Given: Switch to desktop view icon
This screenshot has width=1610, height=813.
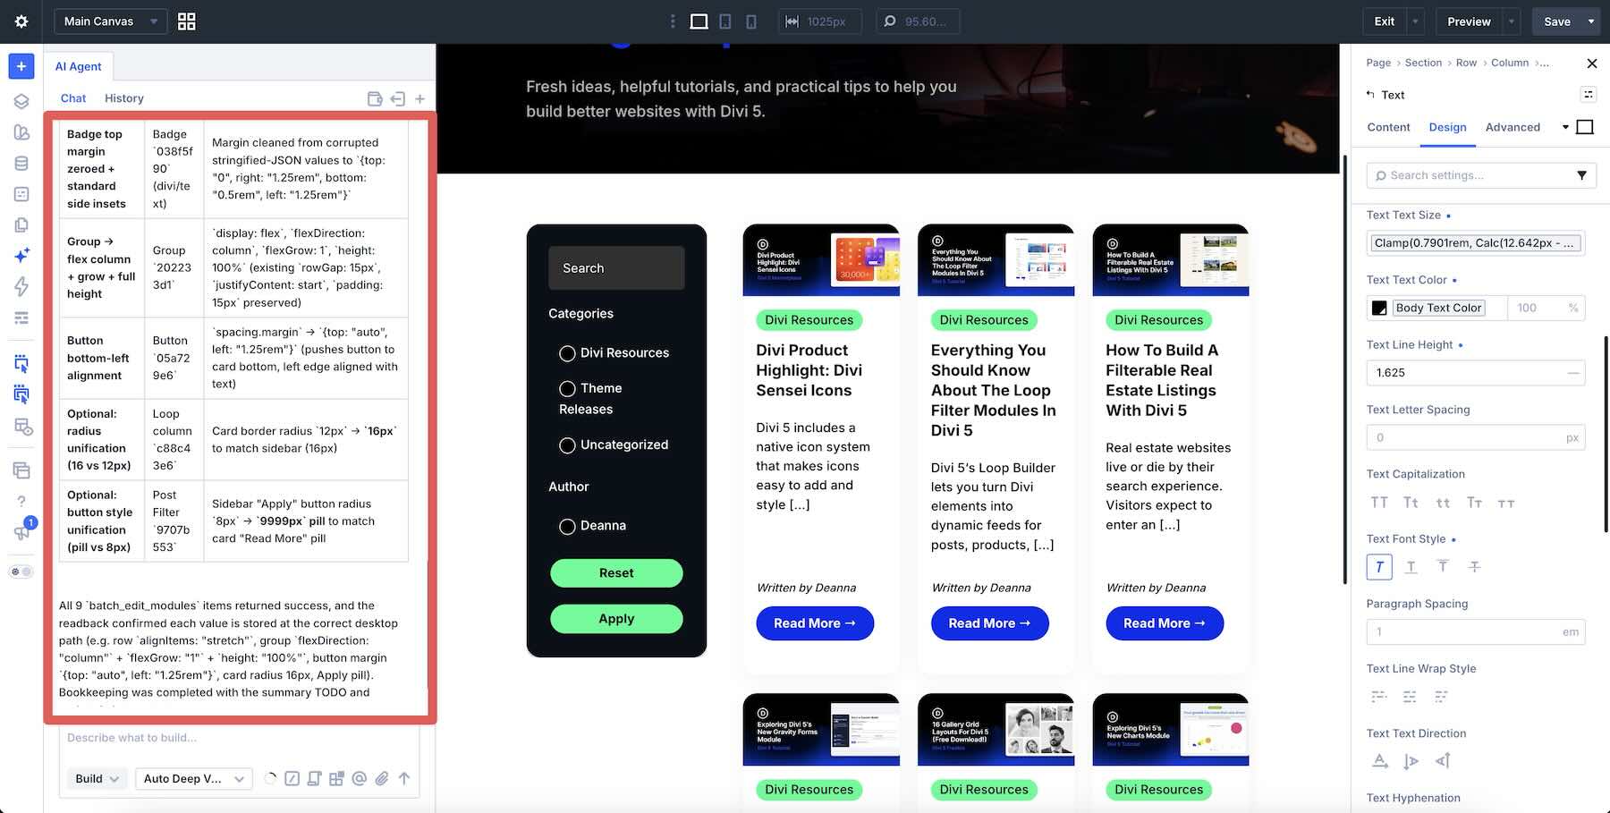Looking at the screenshot, I should pos(699,21).
